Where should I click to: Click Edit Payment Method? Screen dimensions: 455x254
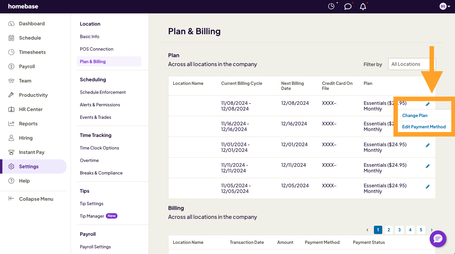424,127
